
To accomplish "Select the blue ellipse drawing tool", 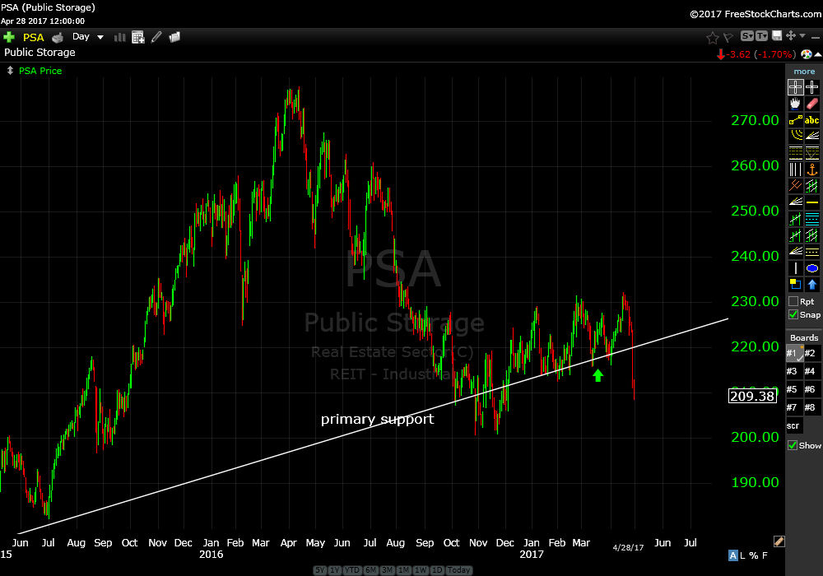I will point(812,268).
